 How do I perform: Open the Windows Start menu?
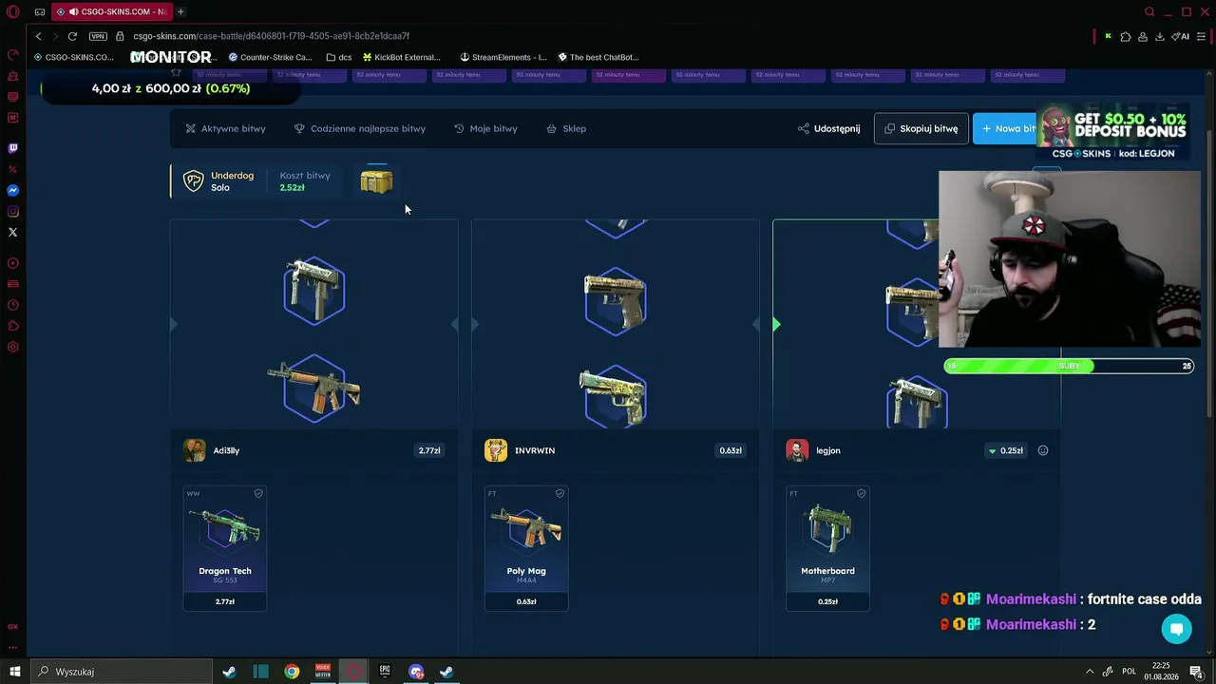tap(14, 672)
